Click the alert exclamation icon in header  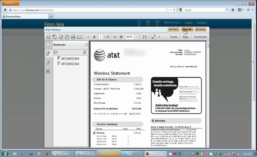139,23
